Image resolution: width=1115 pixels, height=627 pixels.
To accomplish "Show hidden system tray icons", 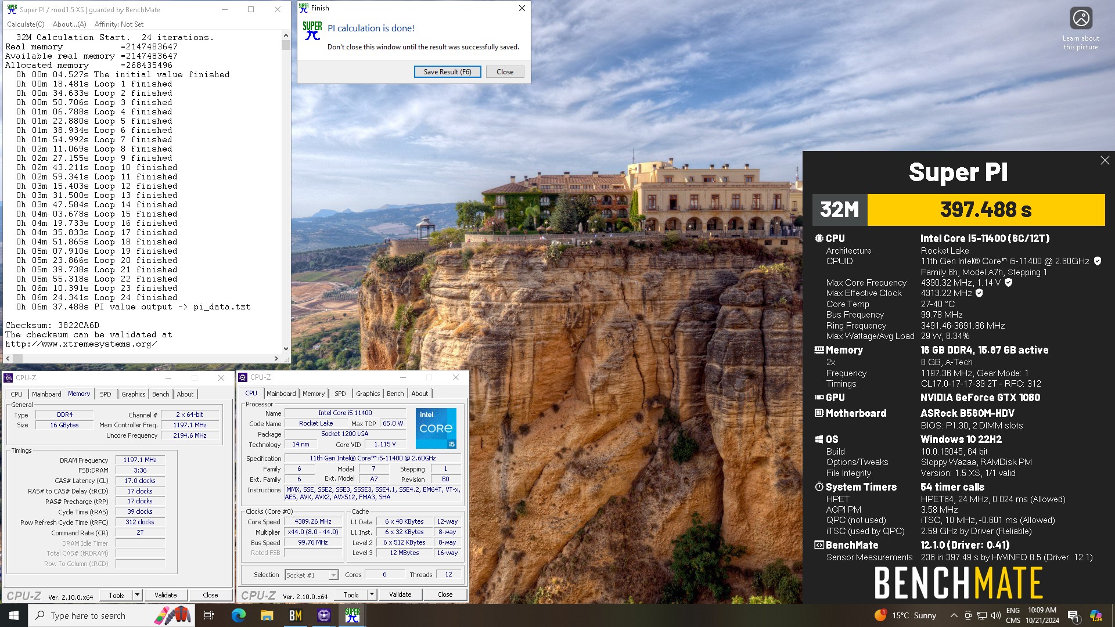I will tap(954, 615).
